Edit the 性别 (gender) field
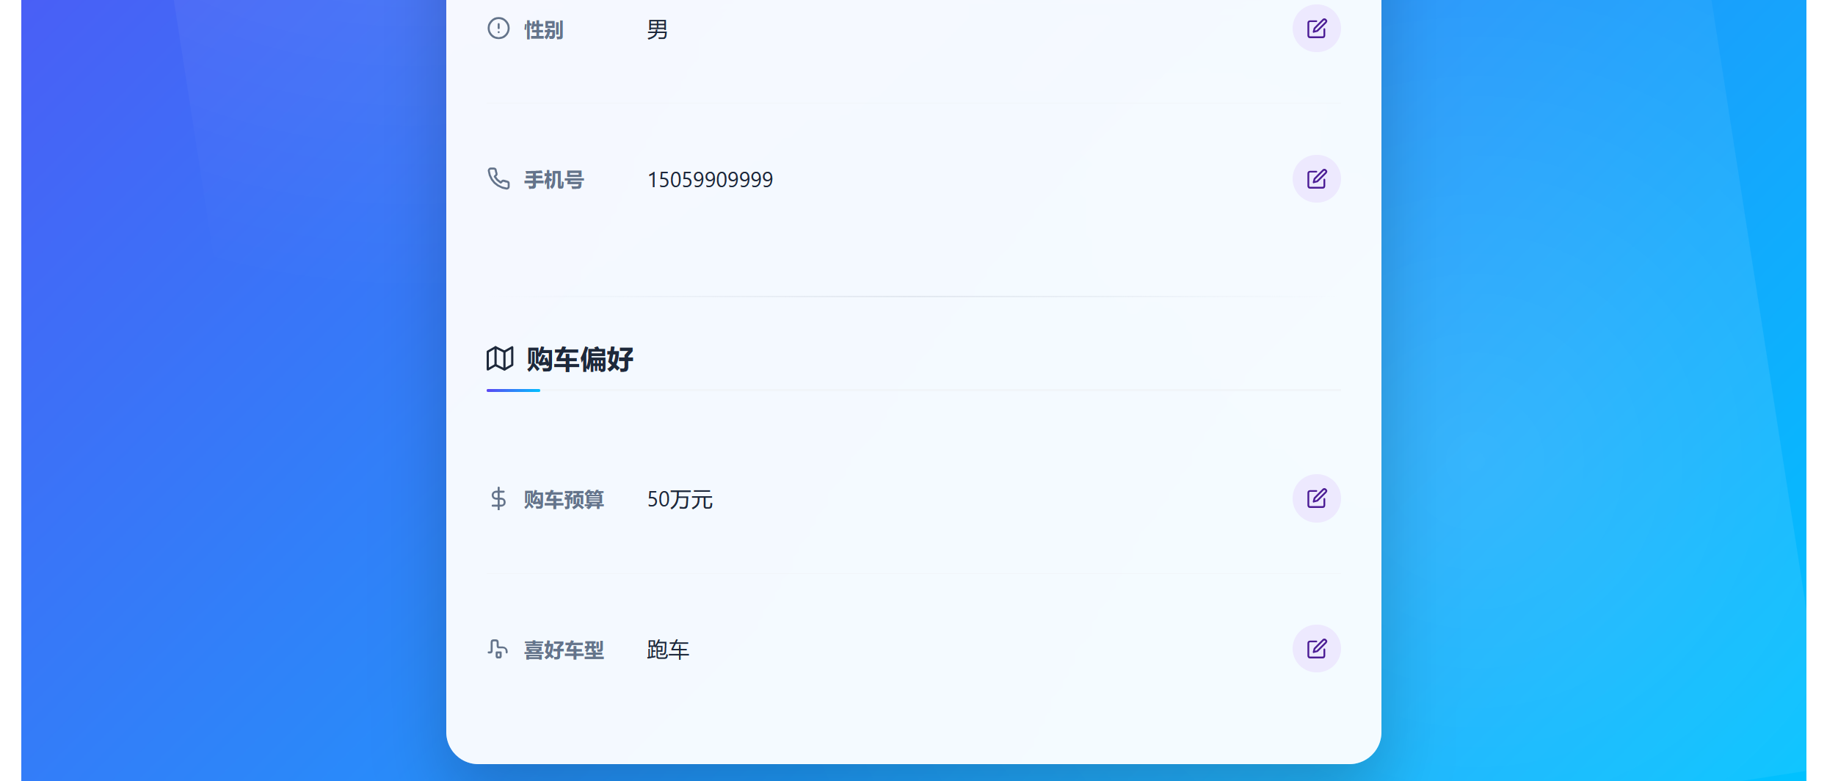Image resolution: width=1838 pixels, height=781 pixels. [1316, 29]
